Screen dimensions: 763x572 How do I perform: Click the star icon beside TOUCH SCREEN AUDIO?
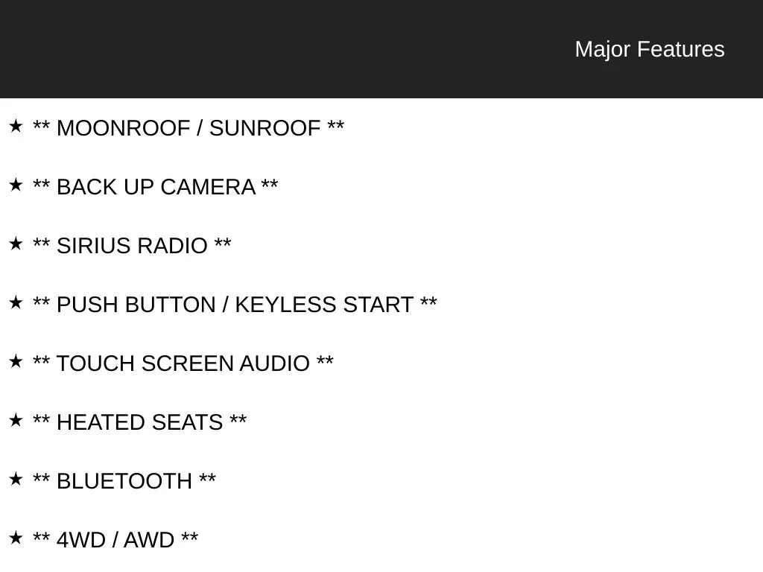[16, 361]
